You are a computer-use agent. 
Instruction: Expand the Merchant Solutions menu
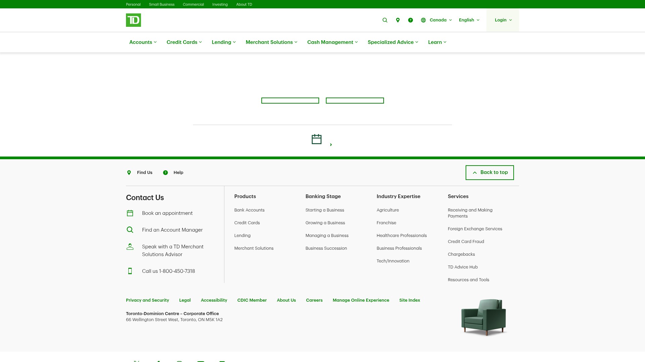(x=271, y=42)
